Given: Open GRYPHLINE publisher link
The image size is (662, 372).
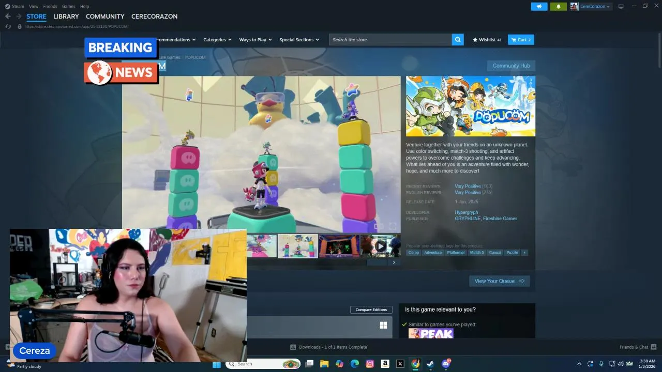Looking at the screenshot, I should [x=468, y=219].
